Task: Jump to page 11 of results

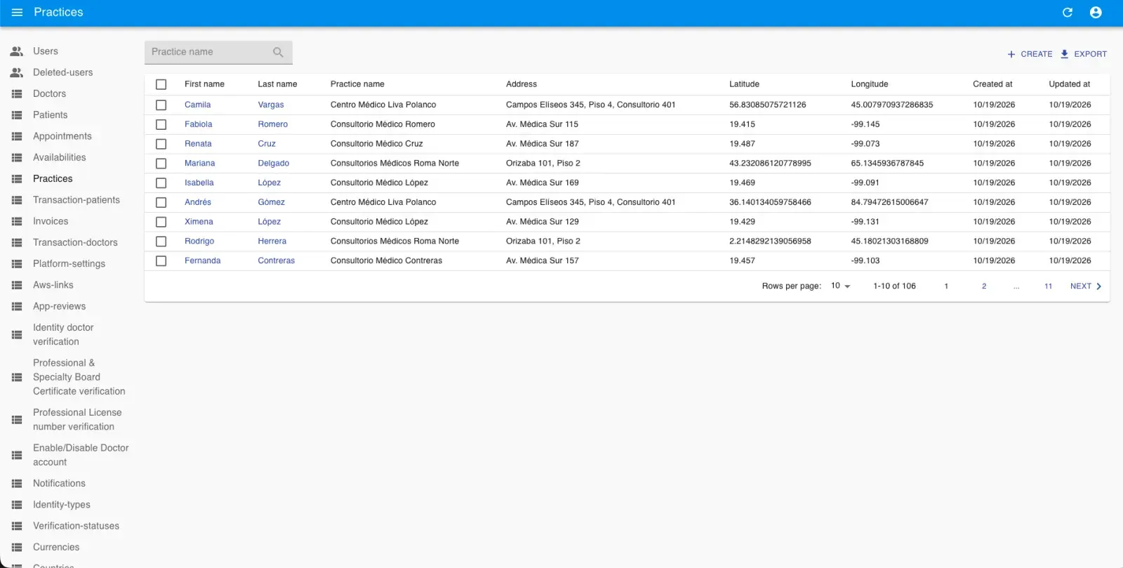Action: [1048, 286]
